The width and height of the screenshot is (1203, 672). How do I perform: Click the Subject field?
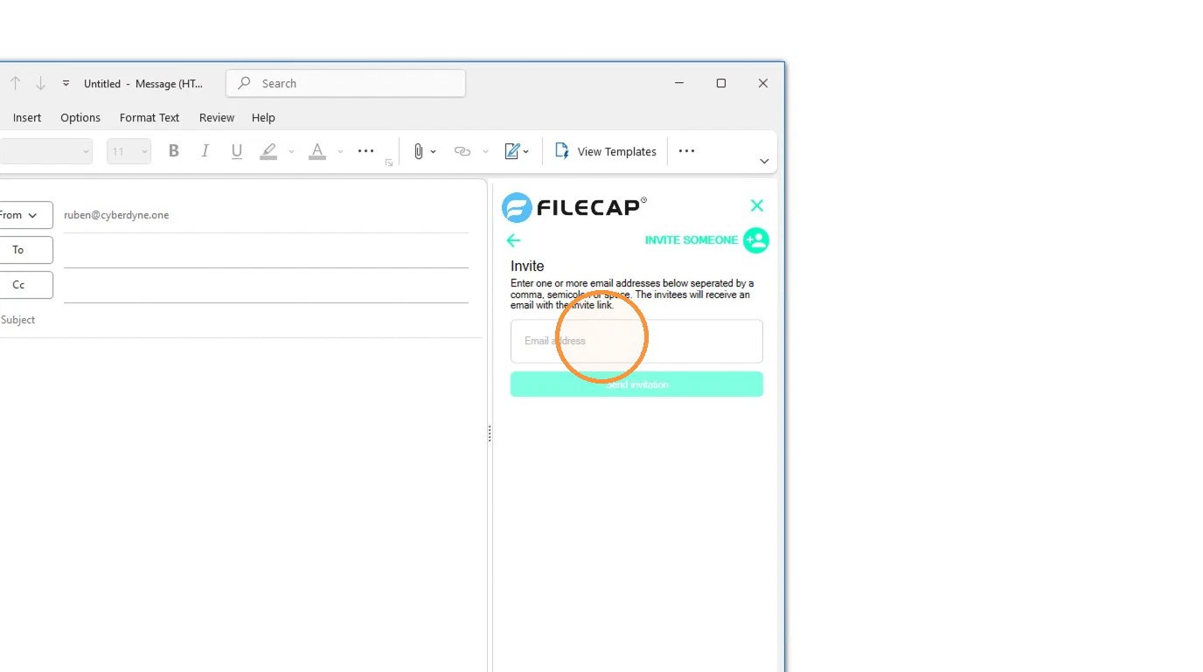click(240, 321)
